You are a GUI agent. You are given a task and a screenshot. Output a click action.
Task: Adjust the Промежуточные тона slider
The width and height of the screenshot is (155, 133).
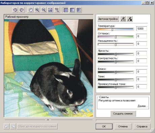(116, 87)
